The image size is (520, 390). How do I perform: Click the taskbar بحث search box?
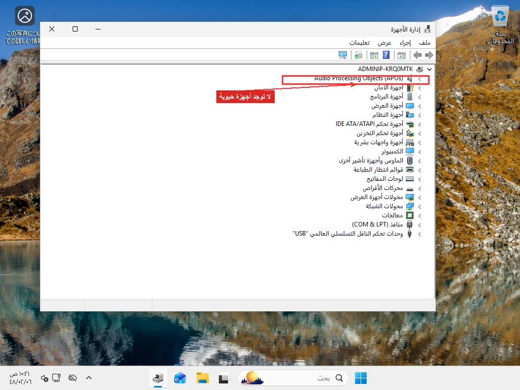tap(293, 378)
